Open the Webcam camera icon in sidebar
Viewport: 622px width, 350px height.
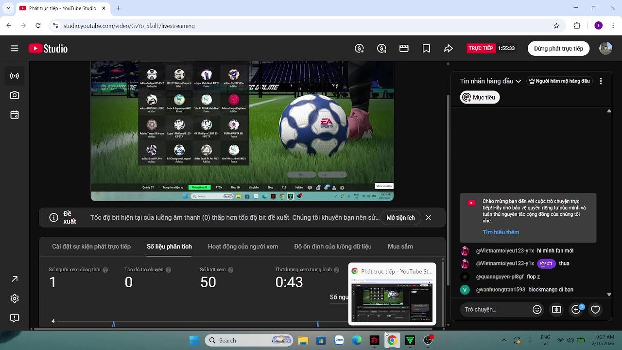tap(15, 95)
